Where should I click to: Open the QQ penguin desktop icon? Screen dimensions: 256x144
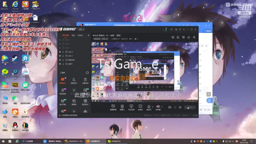15,127
